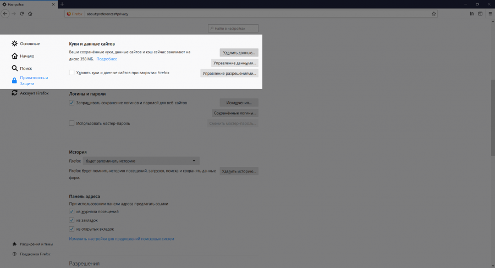The image size is (495, 268).
Task: Open the Library icon in toolbar
Action: 472,14
